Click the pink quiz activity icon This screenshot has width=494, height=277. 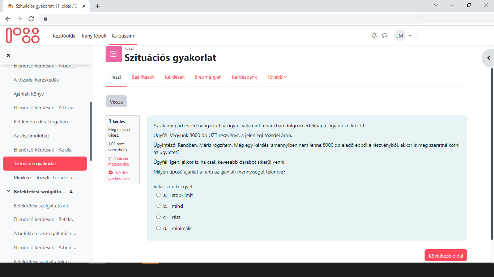click(114, 54)
